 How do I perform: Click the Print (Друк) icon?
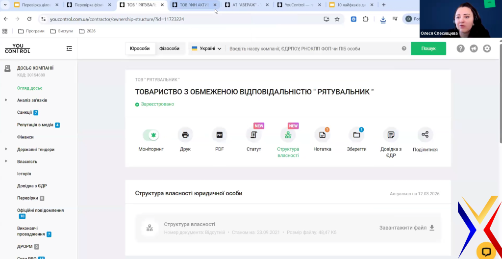click(185, 135)
